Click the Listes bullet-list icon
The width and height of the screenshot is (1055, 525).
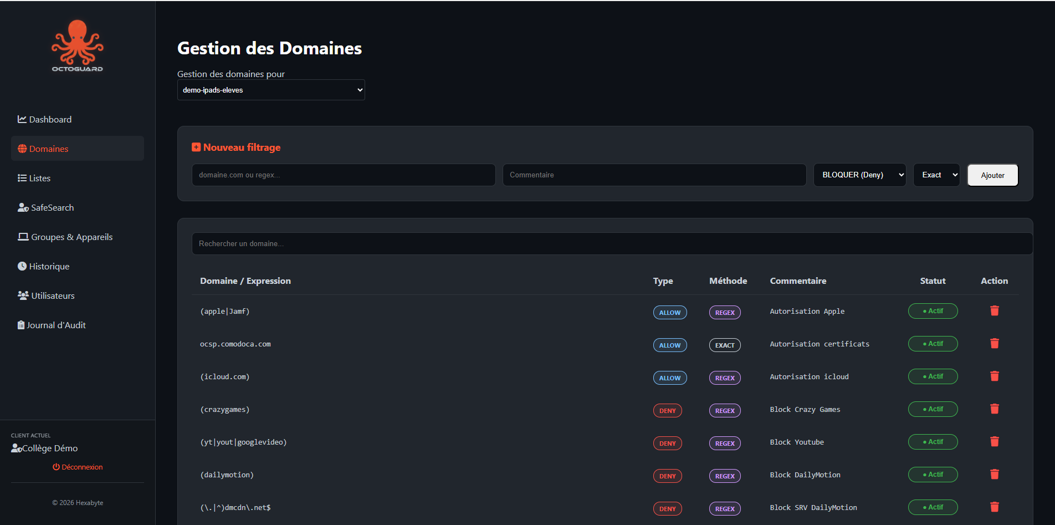(22, 178)
